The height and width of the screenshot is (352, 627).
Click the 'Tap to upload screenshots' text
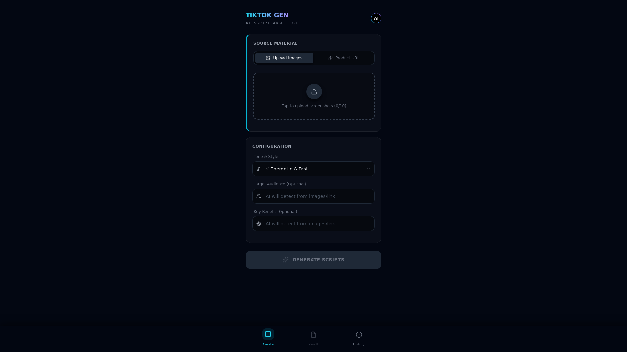[314, 106]
